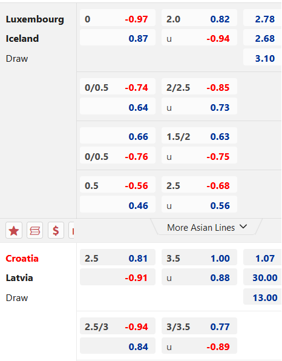This screenshot has height=361, width=282.
Task: Choose Luxembourg win odds 2.78
Action: pyautogui.click(x=263, y=19)
